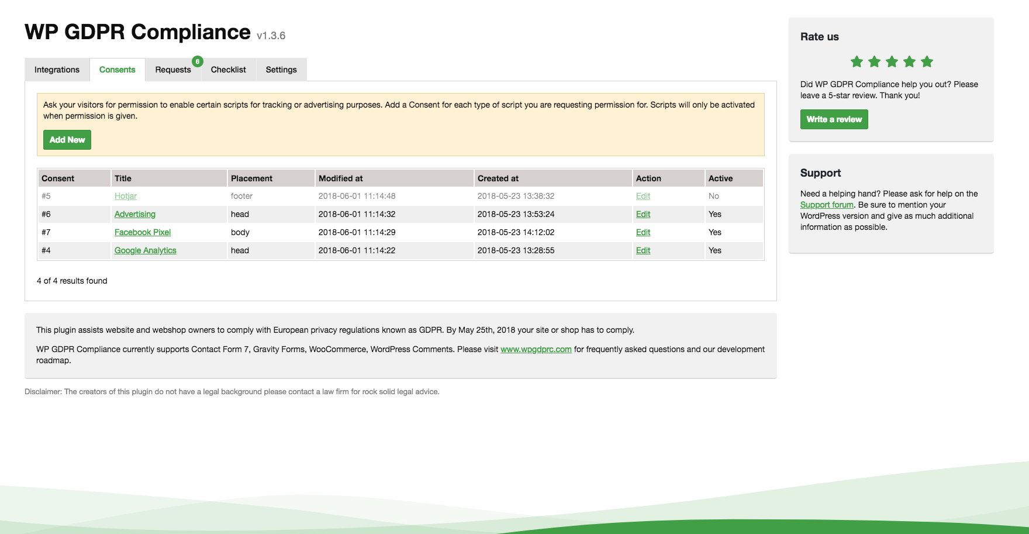Click the Action column header

point(668,178)
